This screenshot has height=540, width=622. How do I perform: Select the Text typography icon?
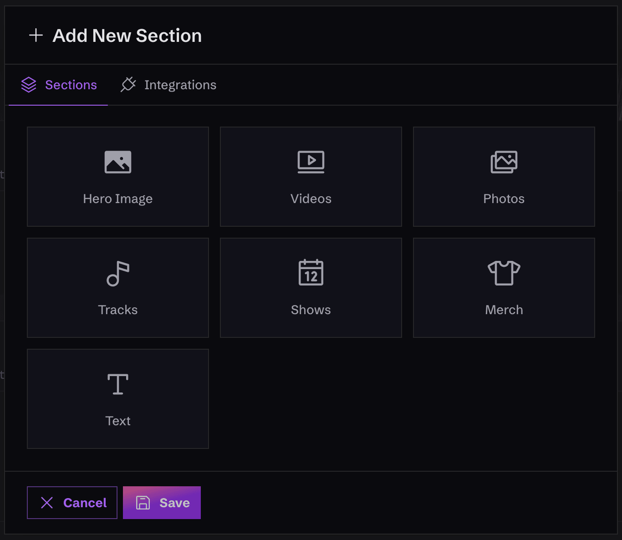pos(117,383)
